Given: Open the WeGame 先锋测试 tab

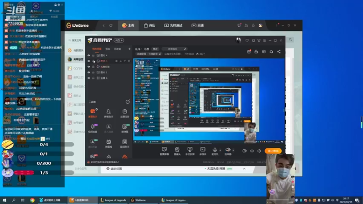Looking at the screenshot, I should [173, 25].
